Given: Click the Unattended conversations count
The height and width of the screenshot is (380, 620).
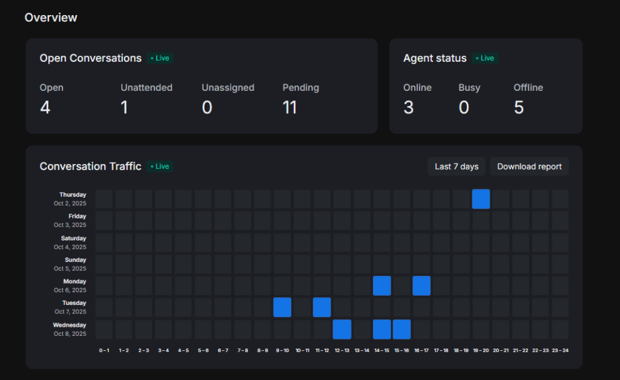Looking at the screenshot, I should pos(124,108).
